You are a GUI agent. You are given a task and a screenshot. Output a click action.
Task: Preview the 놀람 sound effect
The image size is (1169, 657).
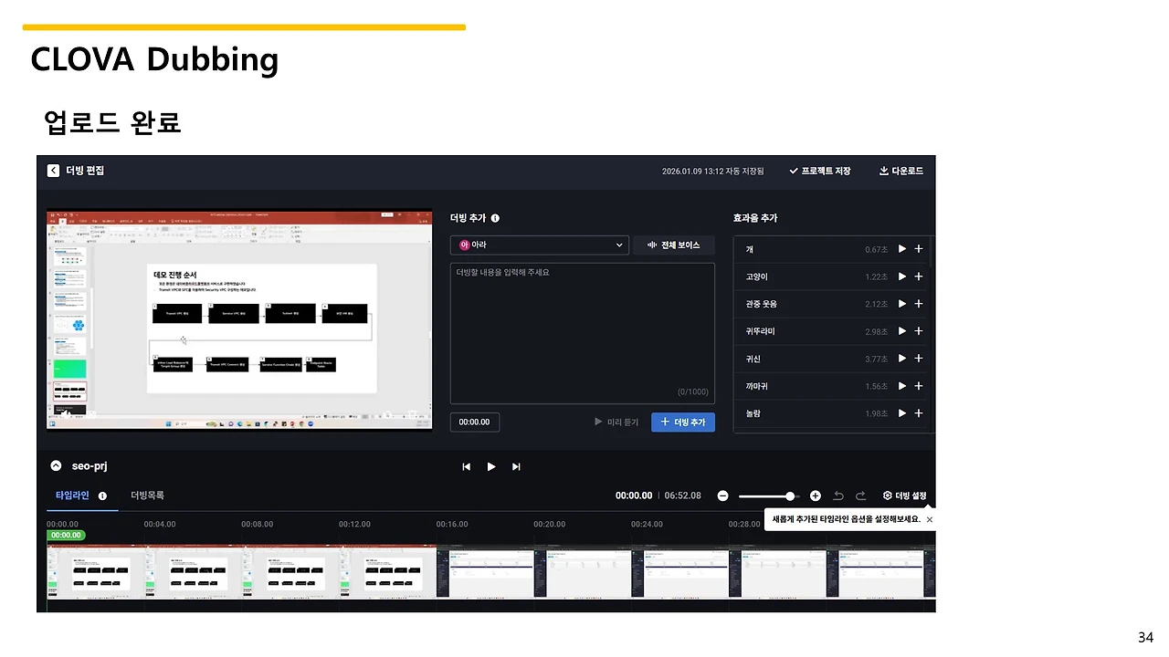(x=902, y=413)
